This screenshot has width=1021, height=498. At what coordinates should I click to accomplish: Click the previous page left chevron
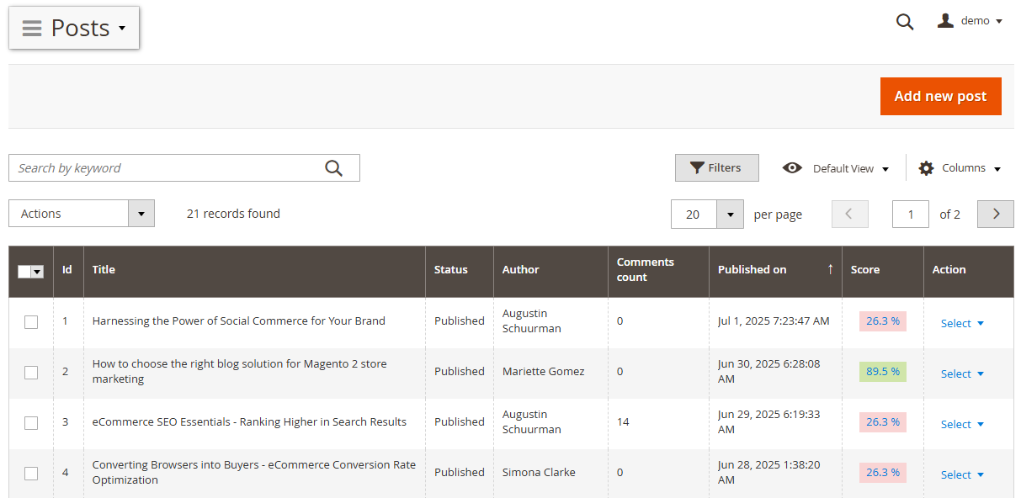[x=849, y=214]
